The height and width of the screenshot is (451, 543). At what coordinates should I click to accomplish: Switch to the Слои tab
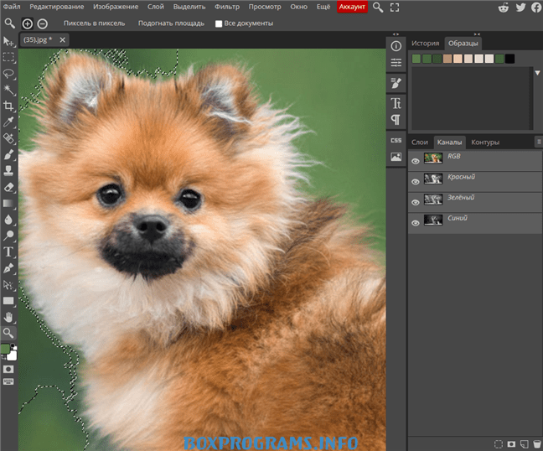[420, 143]
